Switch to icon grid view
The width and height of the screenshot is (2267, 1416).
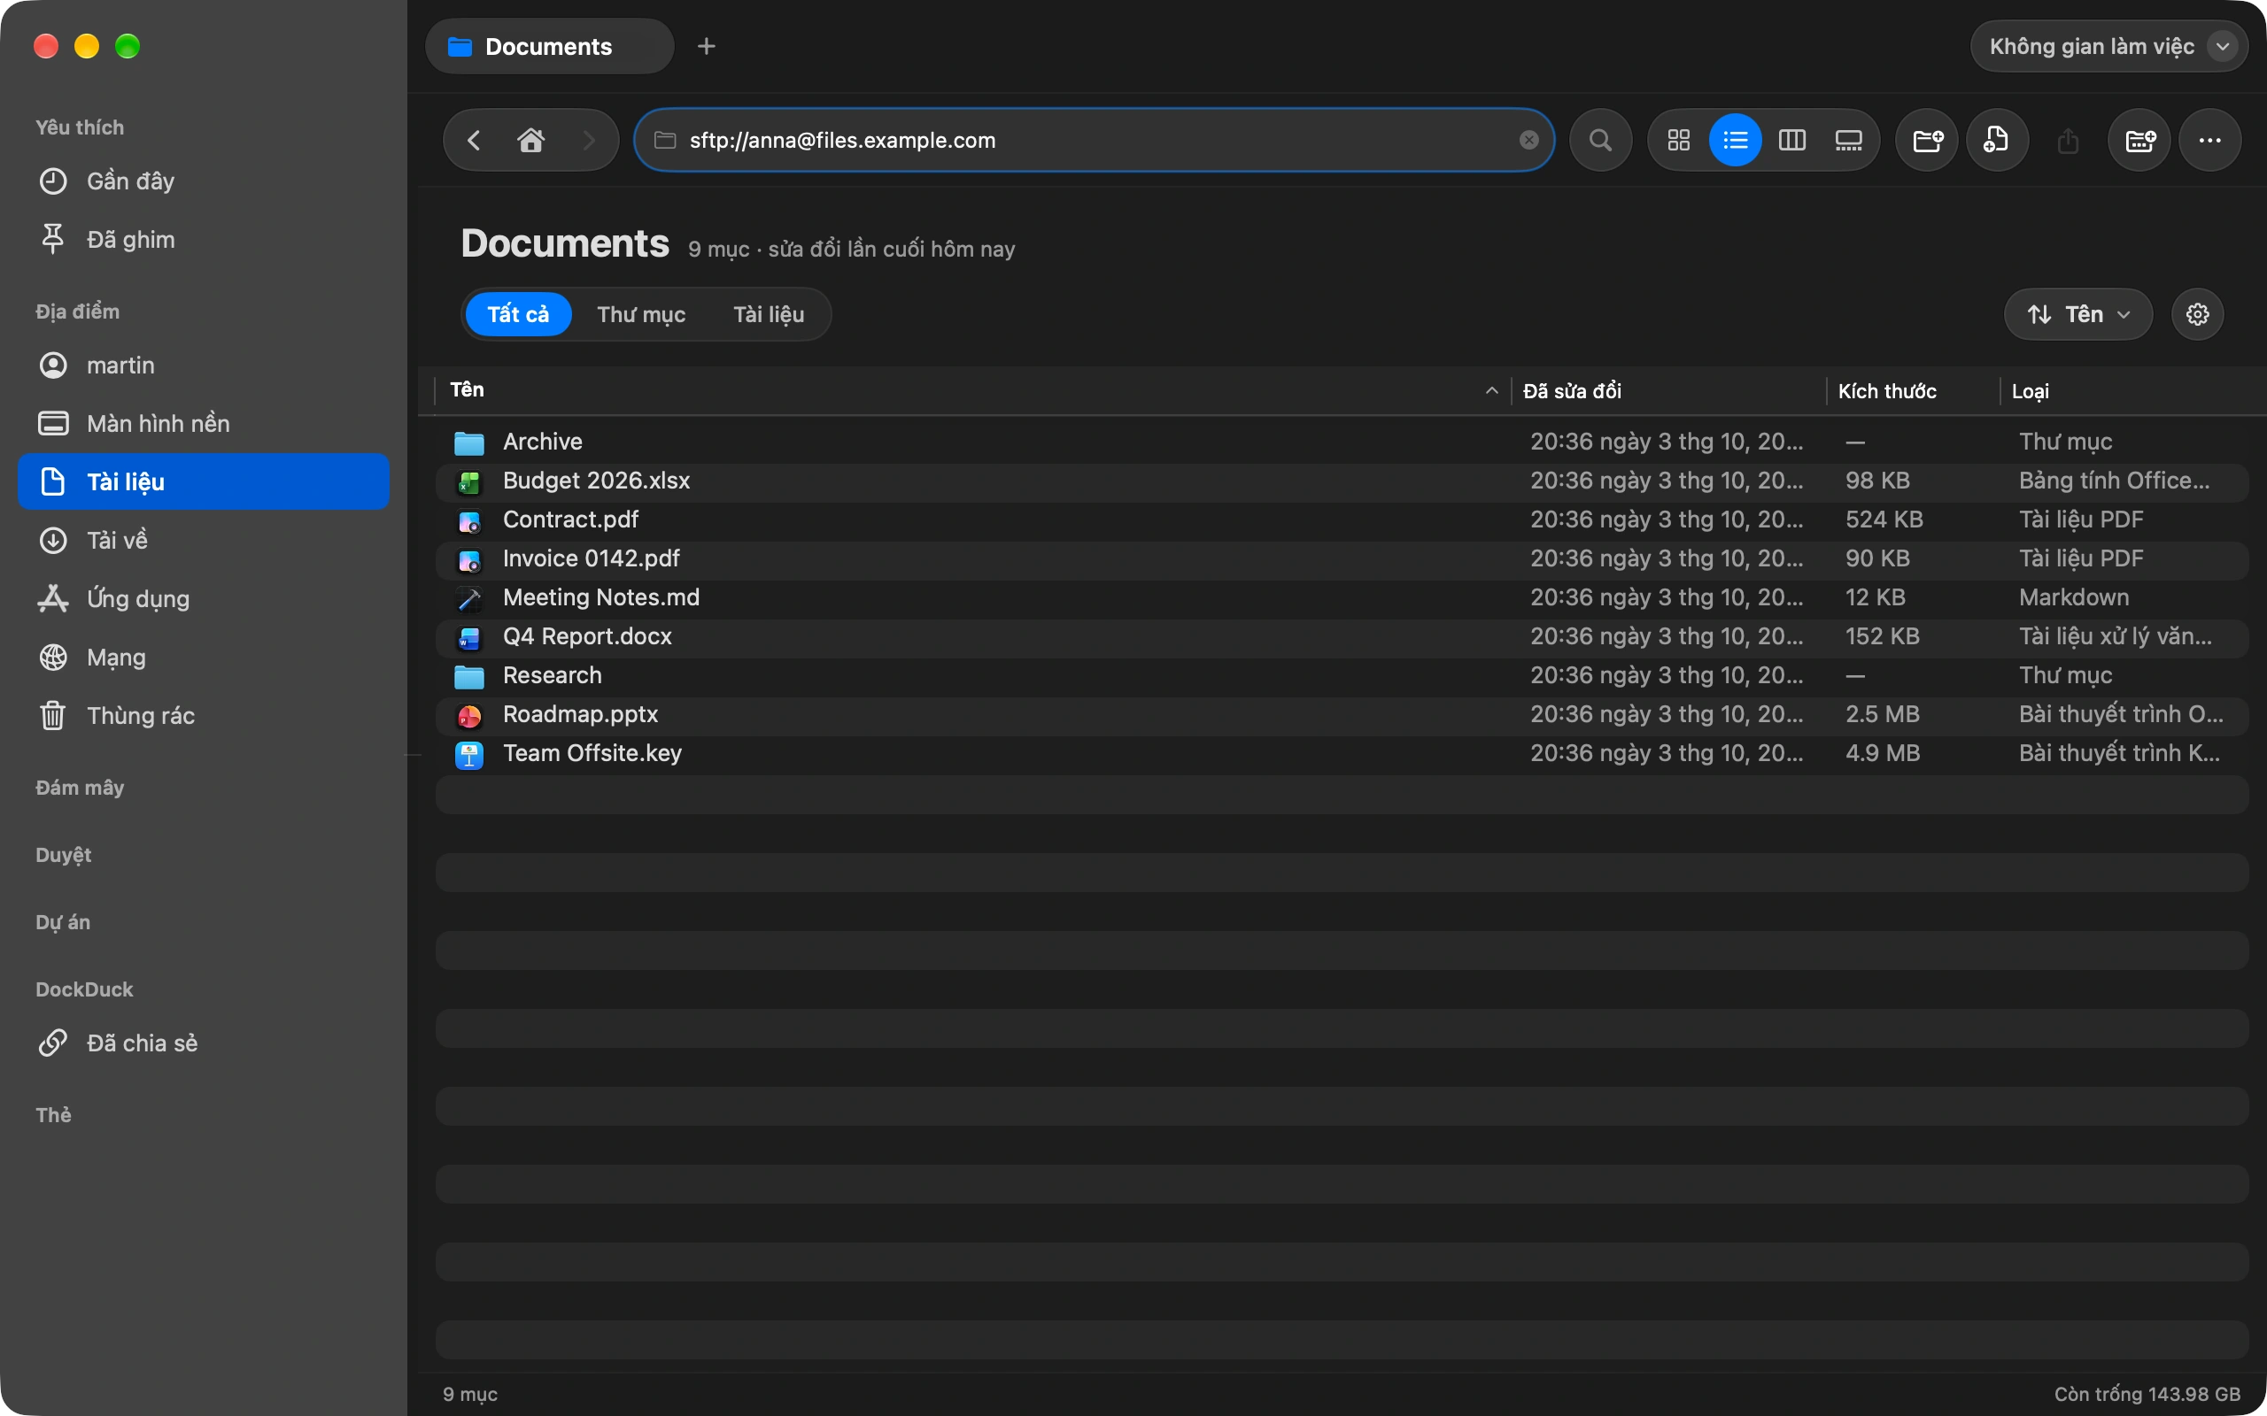(x=1679, y=141)
